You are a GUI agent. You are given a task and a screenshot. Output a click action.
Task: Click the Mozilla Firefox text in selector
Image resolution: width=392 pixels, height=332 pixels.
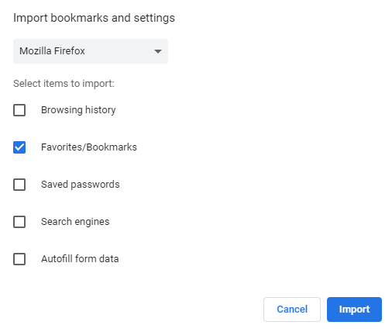point(52,51)
